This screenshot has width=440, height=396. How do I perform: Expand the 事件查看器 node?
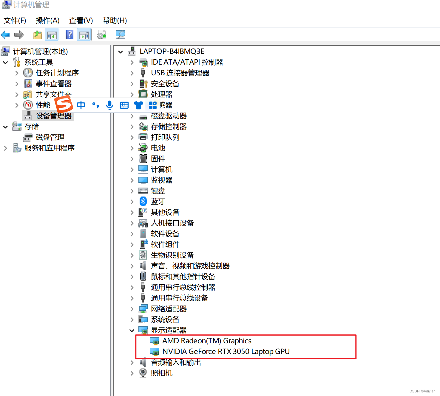pos(17,84)
